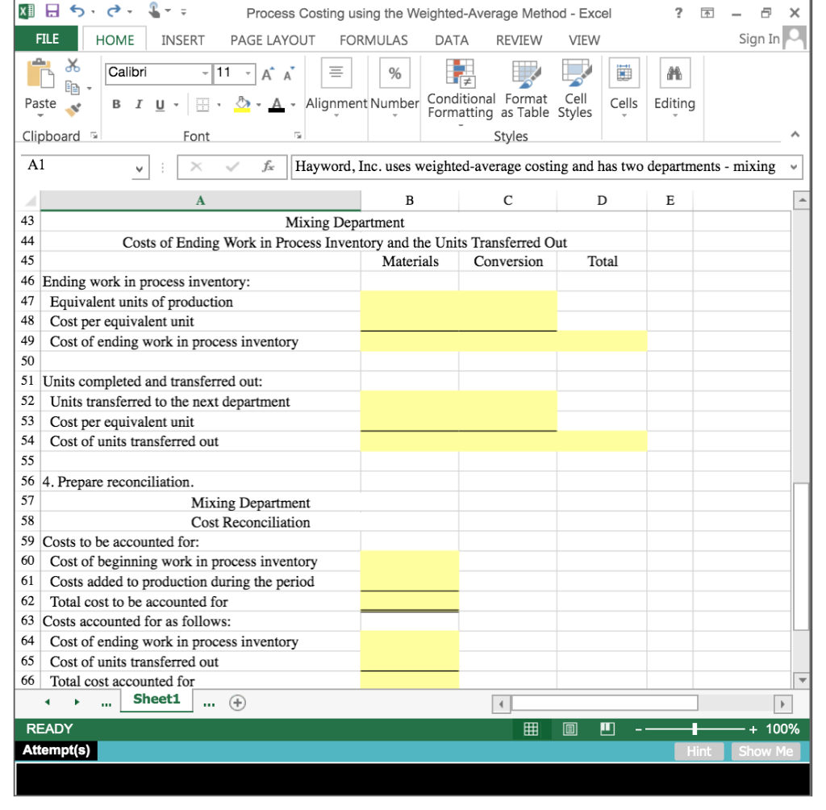Open the Redo history dropdown arrow

[129, 11]
